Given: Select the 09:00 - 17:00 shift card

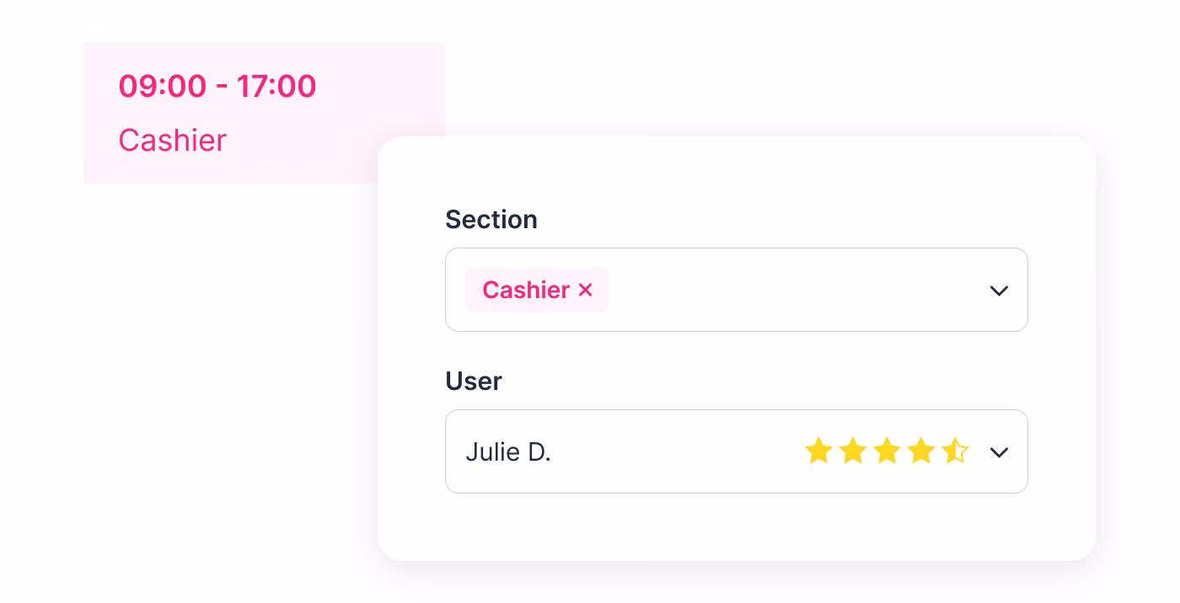Looking at the screenshot, I should coord(265,113).
